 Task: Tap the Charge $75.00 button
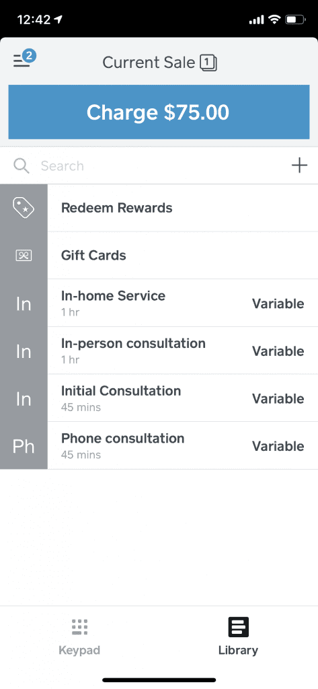[x=159, y=112]
